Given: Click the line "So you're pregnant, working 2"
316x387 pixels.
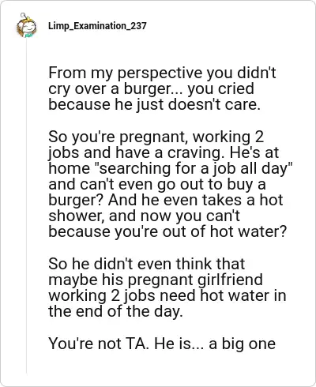Looking at the screenshot, I should 156,137.
